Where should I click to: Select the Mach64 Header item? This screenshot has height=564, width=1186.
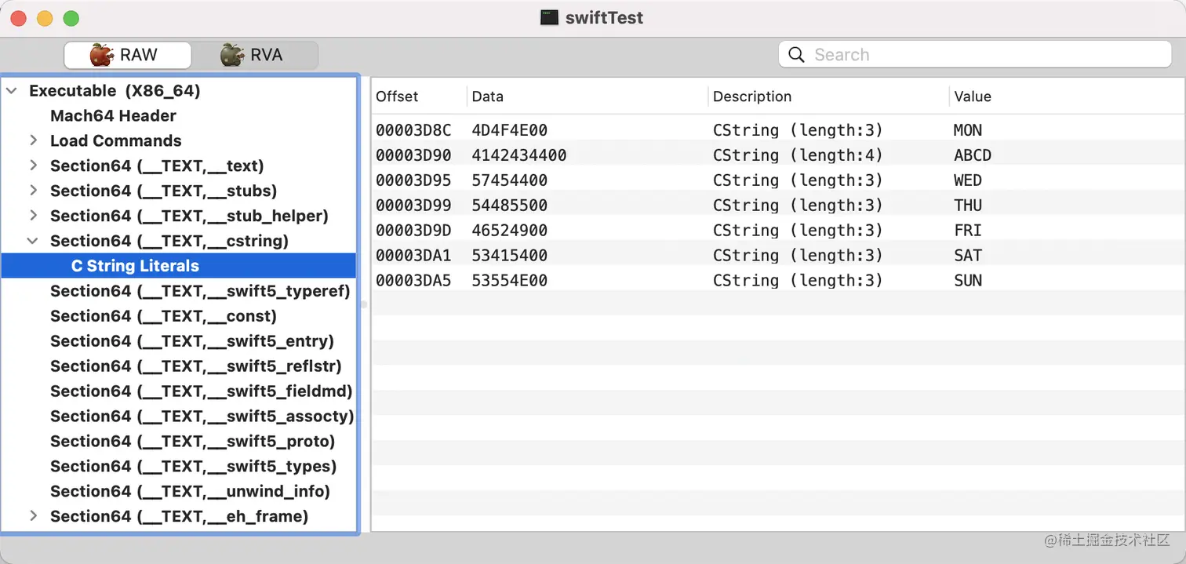point(113,116)
